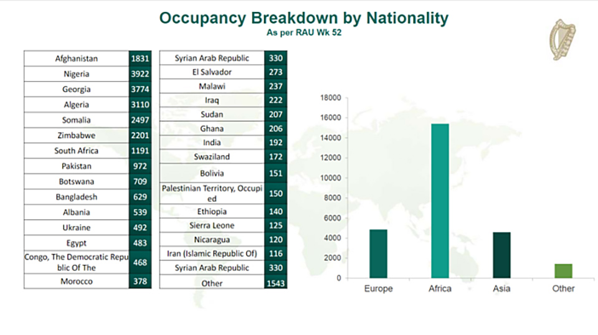Click the 18000 y-axis label
The height and width of the screenshot is (335, 598).
tap(330, 98)
